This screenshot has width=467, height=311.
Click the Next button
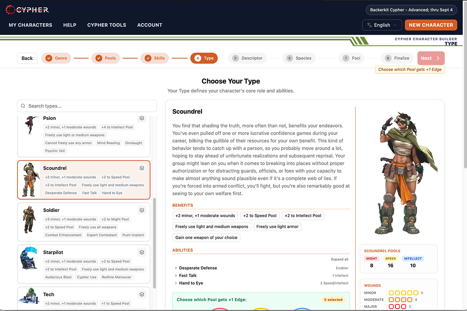431,58
